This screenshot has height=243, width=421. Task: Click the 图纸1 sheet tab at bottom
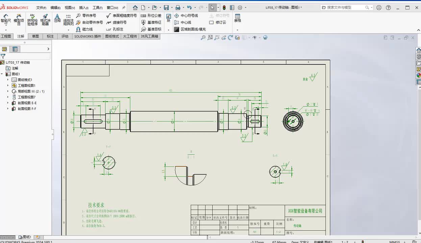click(x=25, y=237)
